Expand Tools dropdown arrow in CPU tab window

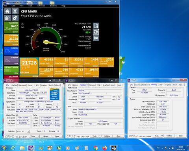tap(38, 136)
